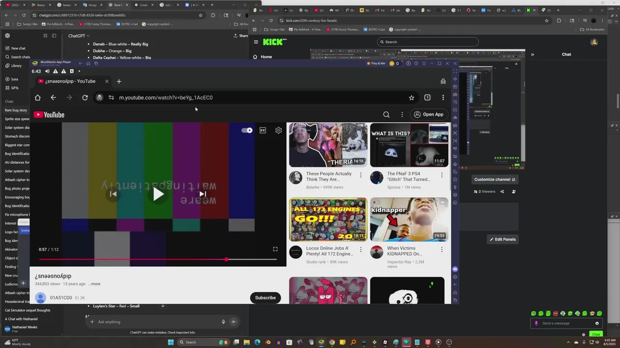The width and height of the screenshot is (620, 348).
Task: Enter fullscreen on the YouTube video
Action: point(275,249)
